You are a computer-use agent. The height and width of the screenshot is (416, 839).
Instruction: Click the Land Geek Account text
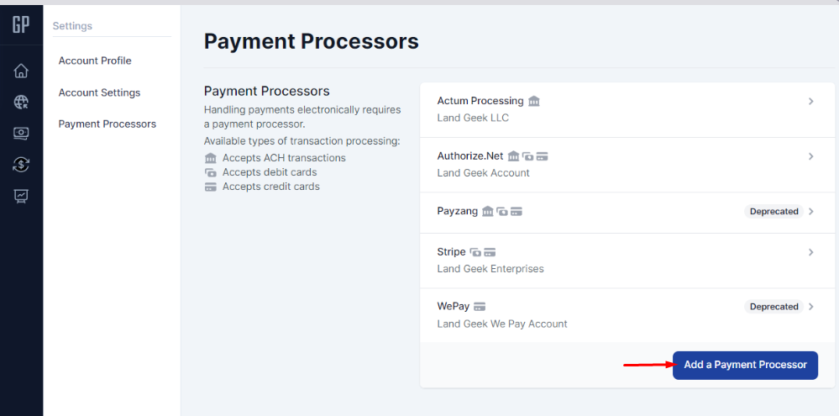click(x=483, y=173)
